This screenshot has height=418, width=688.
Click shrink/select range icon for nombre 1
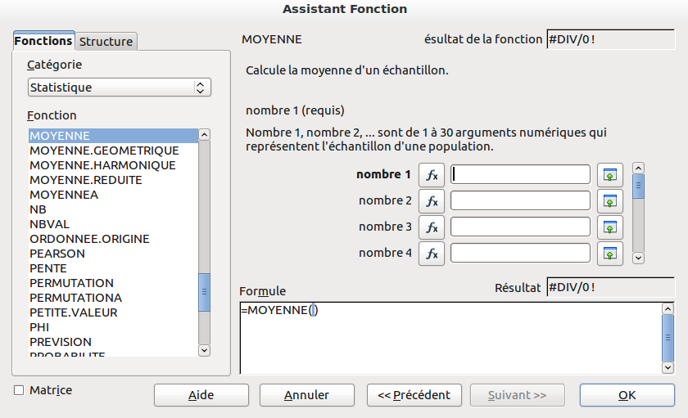[x=609, y=175]
